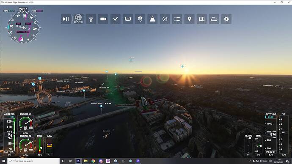Image resolution: width=292 pixels, height=164 pixels.
Task: Click the TAS 97KT readout
Action: click(x=9, y=152)
